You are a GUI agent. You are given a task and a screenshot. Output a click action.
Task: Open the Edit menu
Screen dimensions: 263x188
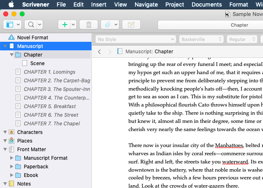[x=78, y=5]
